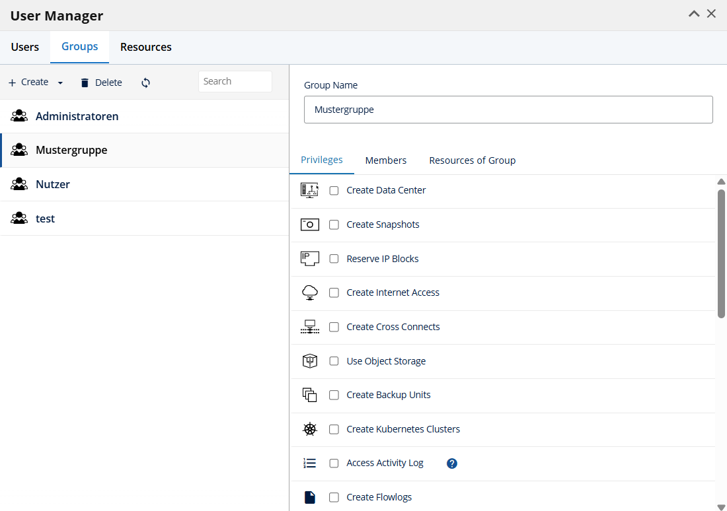Click the refresh groups icon

tap(145, 83)
